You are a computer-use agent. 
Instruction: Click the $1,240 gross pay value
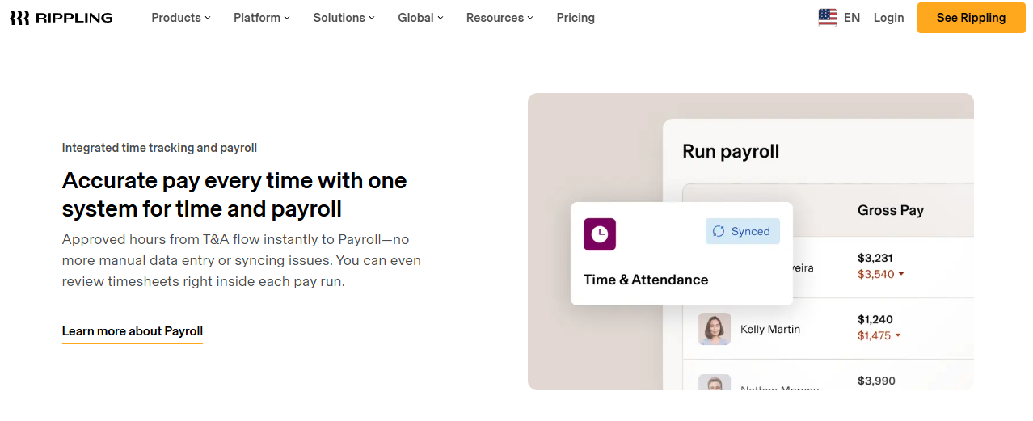pos(875,320)
